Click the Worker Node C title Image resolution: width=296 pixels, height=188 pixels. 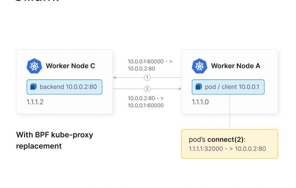click(x=70, y=66)
